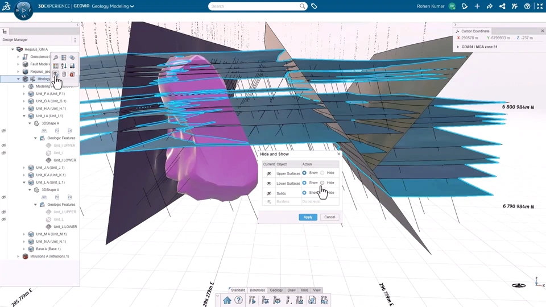Collapse the Regulus_GM A root node
This screenshot has width=546, height=307.
click(x=13, y=49)
